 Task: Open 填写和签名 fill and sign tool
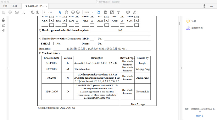click(194, 28)
